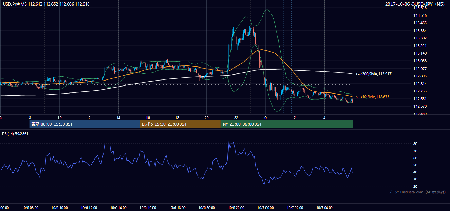Click hour tick 12 below price chart
Image resolution: width=450 pixels, height=211 pixels.
click(x=89, y=117)
